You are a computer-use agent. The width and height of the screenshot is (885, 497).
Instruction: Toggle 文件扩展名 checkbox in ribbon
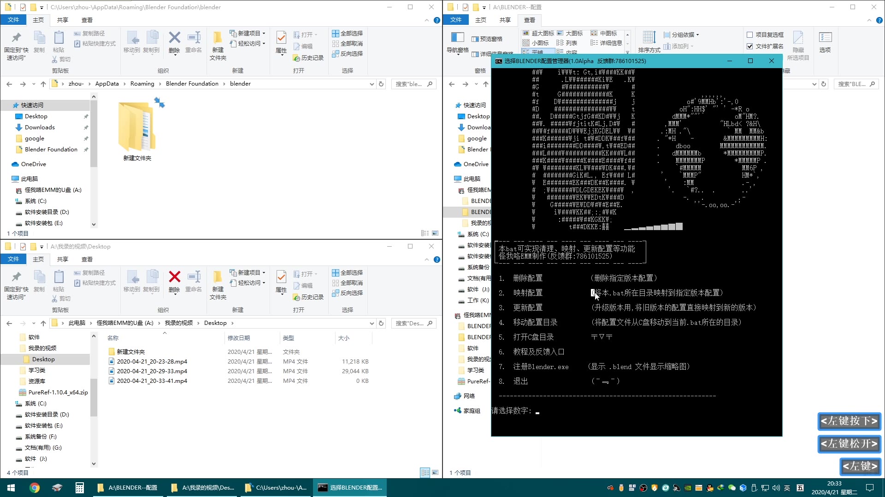(749, 46)
